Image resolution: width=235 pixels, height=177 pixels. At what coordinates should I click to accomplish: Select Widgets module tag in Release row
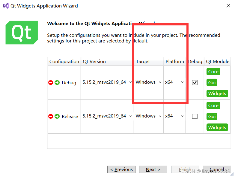[217, 127]
